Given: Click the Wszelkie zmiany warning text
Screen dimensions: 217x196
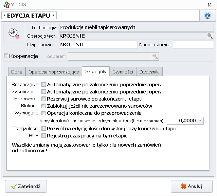Looking at the screenshot, I should click(86, 148).
